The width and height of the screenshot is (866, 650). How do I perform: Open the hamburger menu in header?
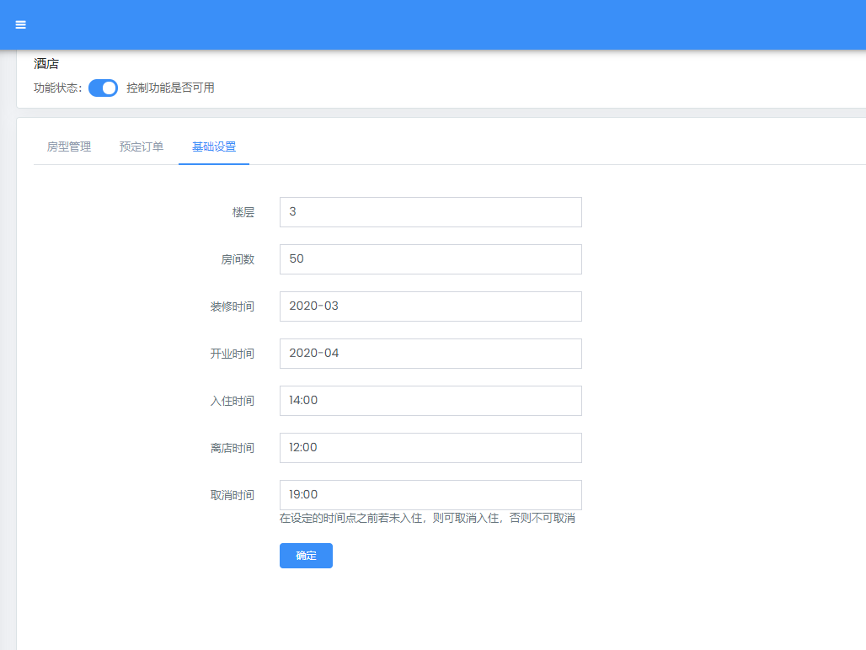21,25
